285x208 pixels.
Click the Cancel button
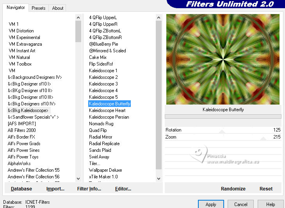[240, 204]
